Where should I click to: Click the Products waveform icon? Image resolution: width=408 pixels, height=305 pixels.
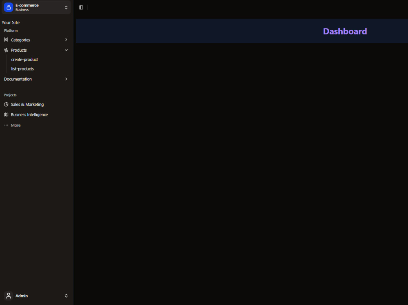6,50
